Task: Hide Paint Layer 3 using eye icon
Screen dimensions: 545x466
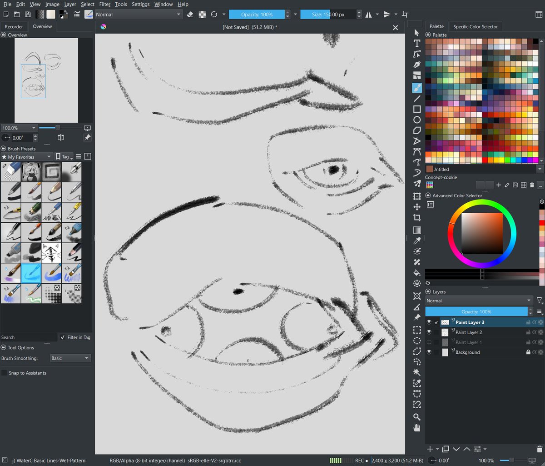Action: tap(429, 322)
